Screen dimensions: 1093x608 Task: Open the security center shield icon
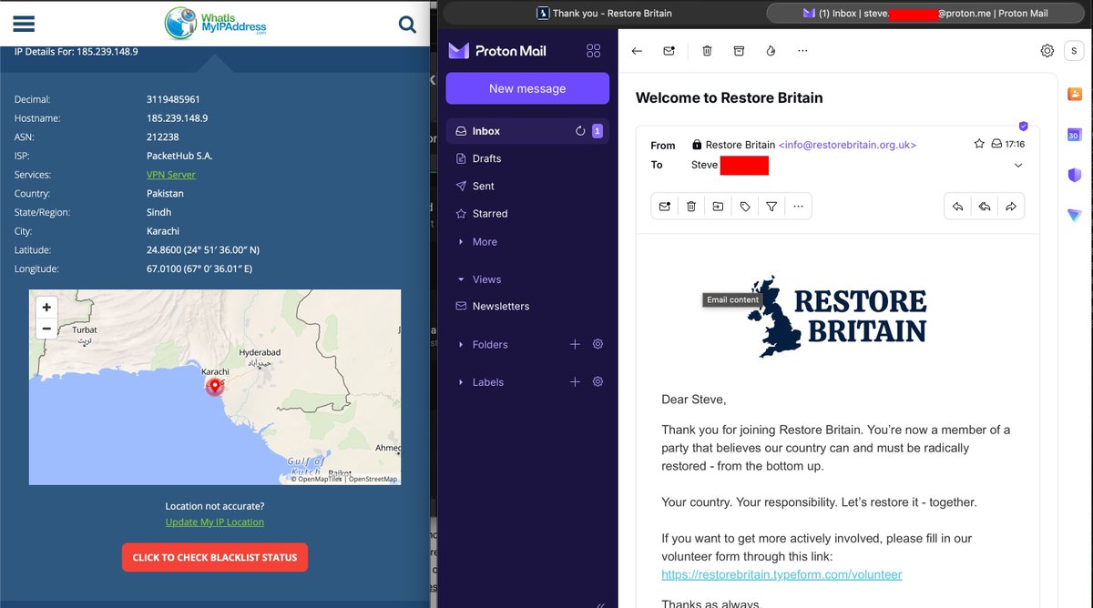1075,175
